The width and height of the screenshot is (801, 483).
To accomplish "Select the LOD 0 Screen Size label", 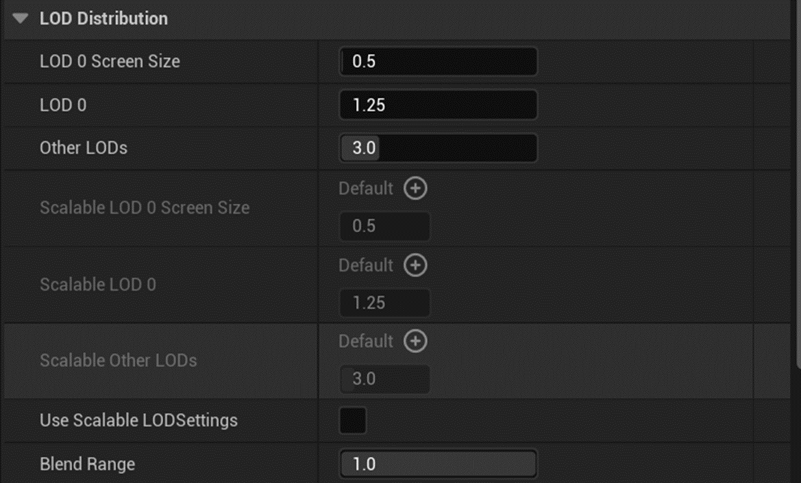I will (x=110, y=62).
